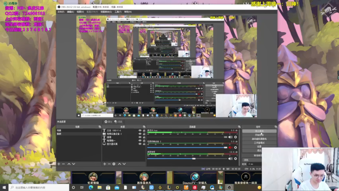Move scene up with arrow icon
This screenshot has width=339, height=191.
point(69,164)
